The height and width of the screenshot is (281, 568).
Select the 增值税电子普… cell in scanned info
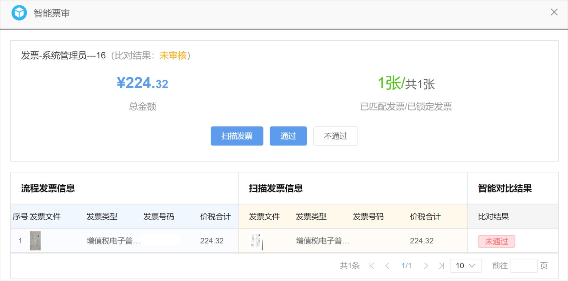[322, 241]
